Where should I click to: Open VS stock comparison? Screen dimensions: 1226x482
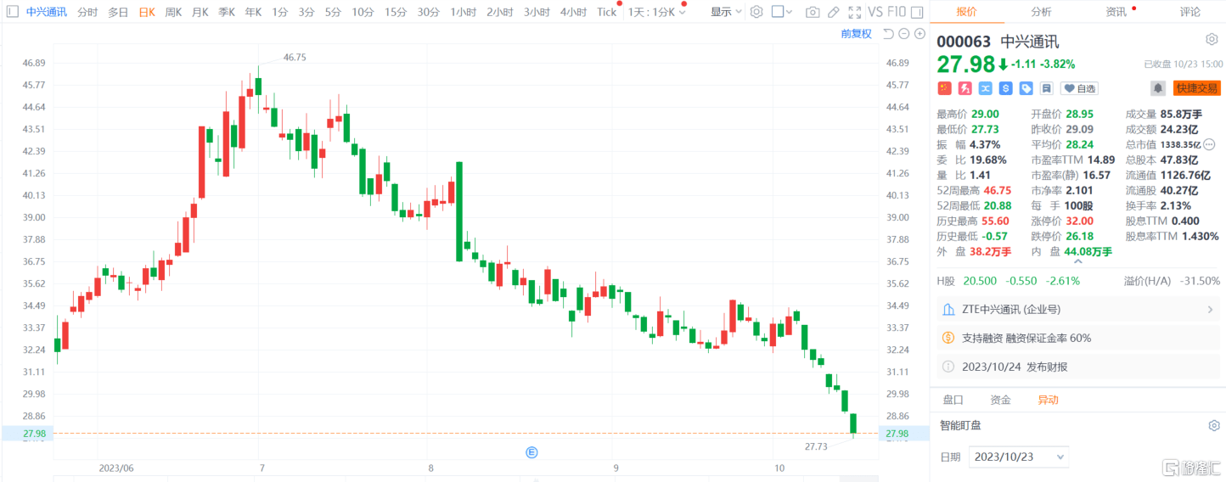[876, 13]
